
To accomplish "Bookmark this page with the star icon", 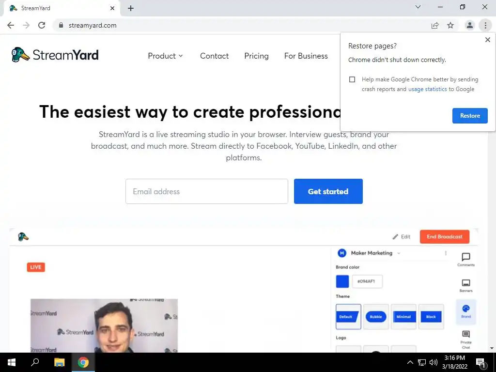I will coord(450,25).
